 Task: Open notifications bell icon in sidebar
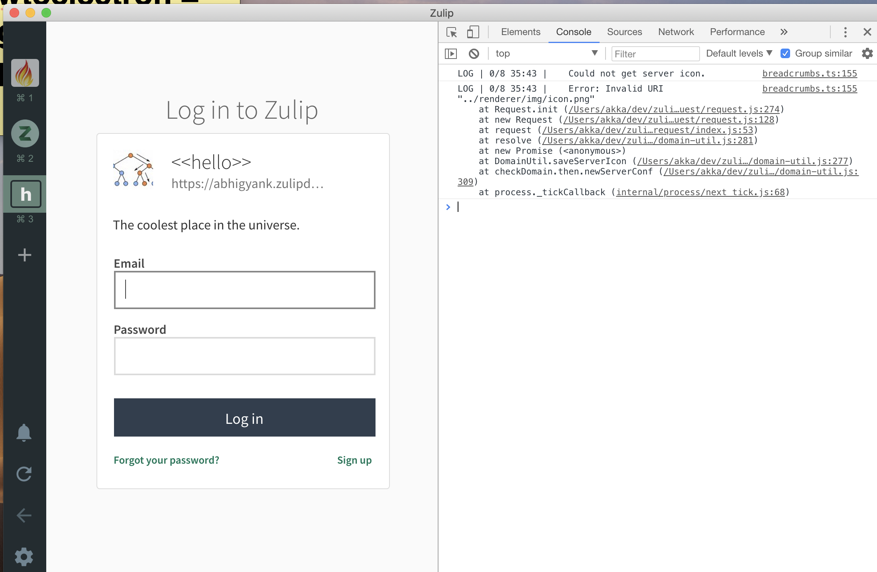coord(24,433)
